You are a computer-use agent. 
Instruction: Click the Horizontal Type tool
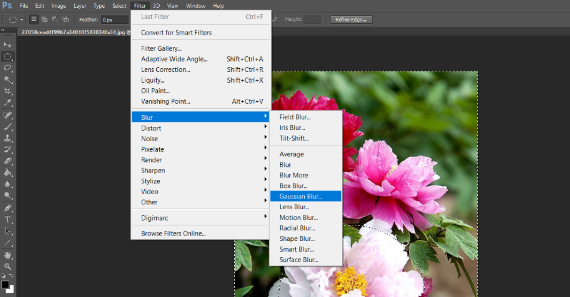click(x=7, y=220)
